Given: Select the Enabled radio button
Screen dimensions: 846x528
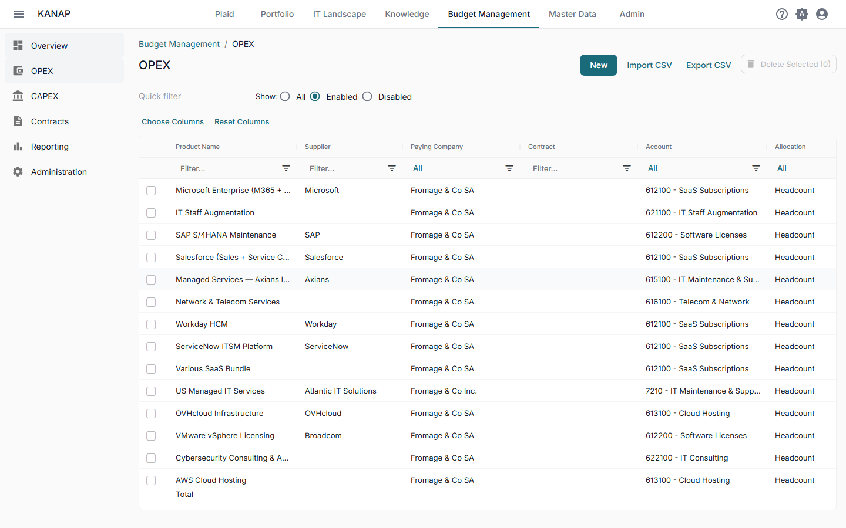Looking at the screenshot, I should 315,96.
